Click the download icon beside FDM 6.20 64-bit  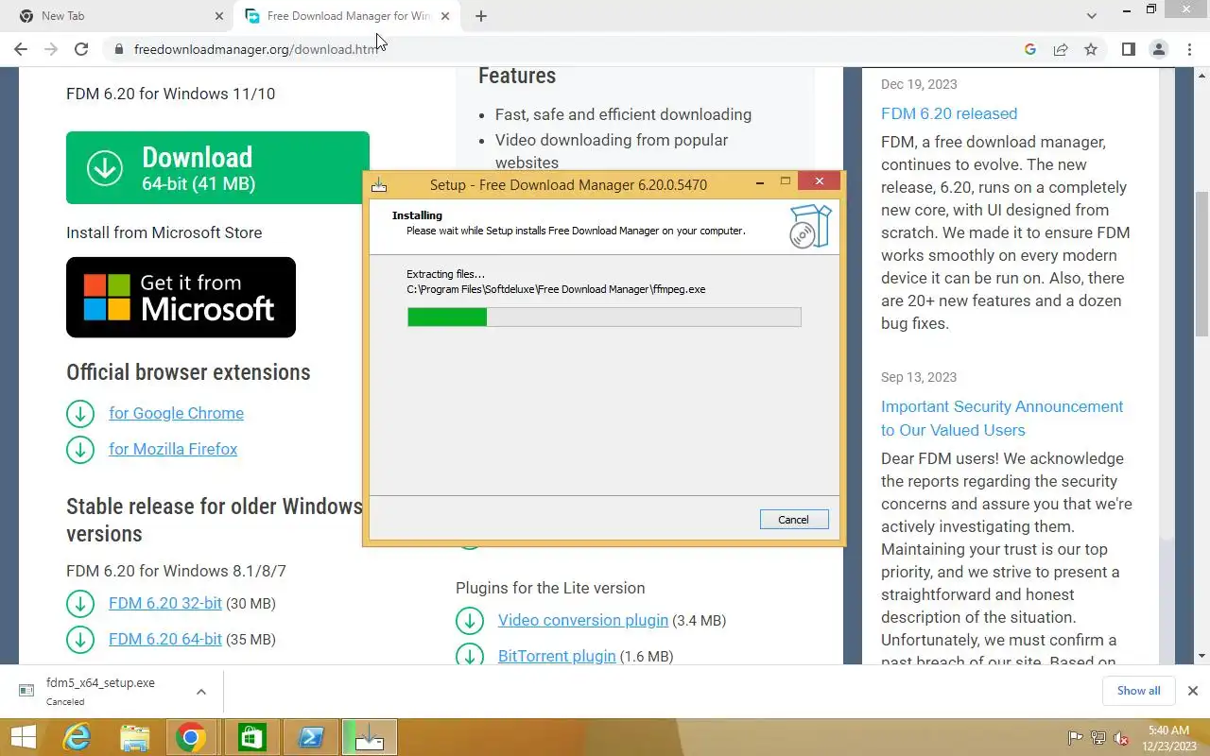tap(80, 640)
